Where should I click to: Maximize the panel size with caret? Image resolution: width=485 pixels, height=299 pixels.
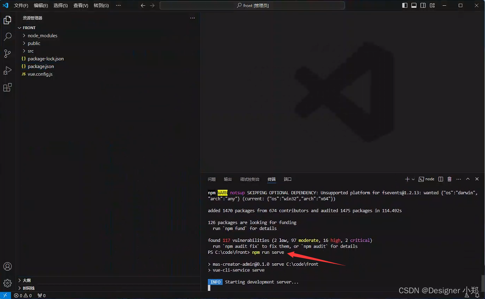click(468, 179)
